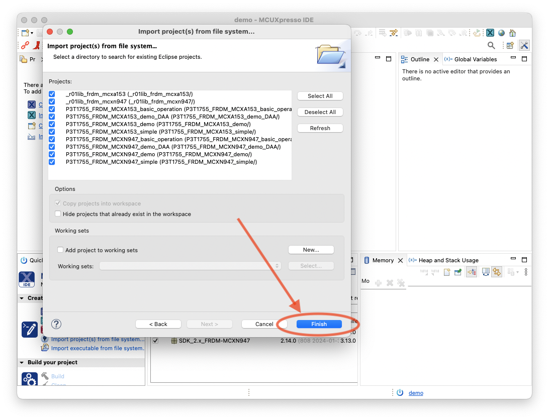Minimize the Memory panel
Image resolution: width=549 pixels, height=420 pixels.
pos(513,259)
